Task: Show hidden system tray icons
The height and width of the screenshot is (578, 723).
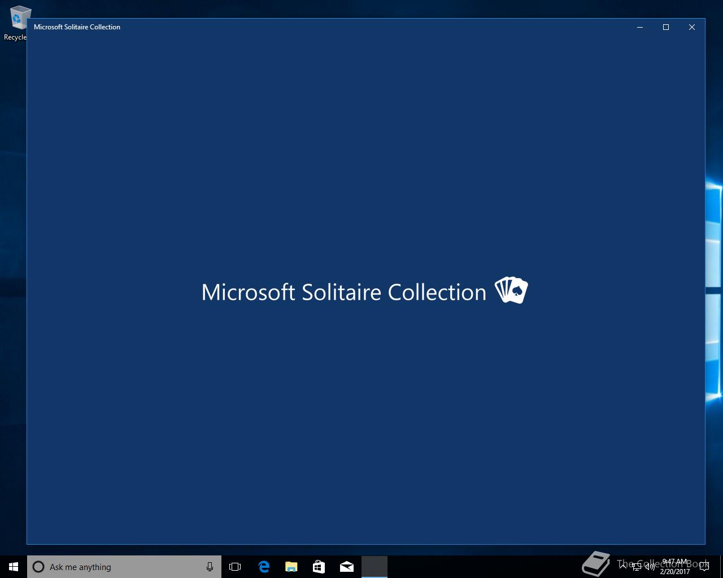Action: pyautogui.click(x=623, y=567)
